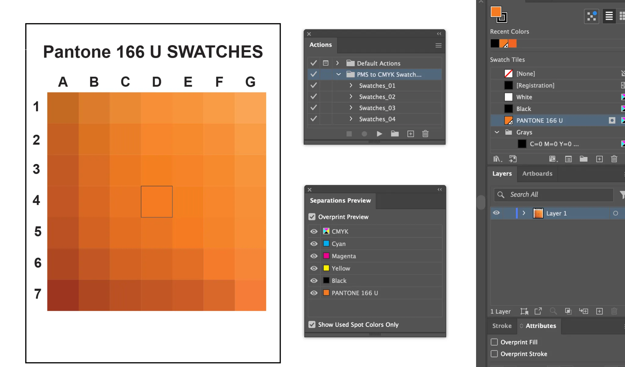The height and width of the screenshot is (367, 625).
Task: Delete the selected action with trash icon
Action: pos(425,134)
